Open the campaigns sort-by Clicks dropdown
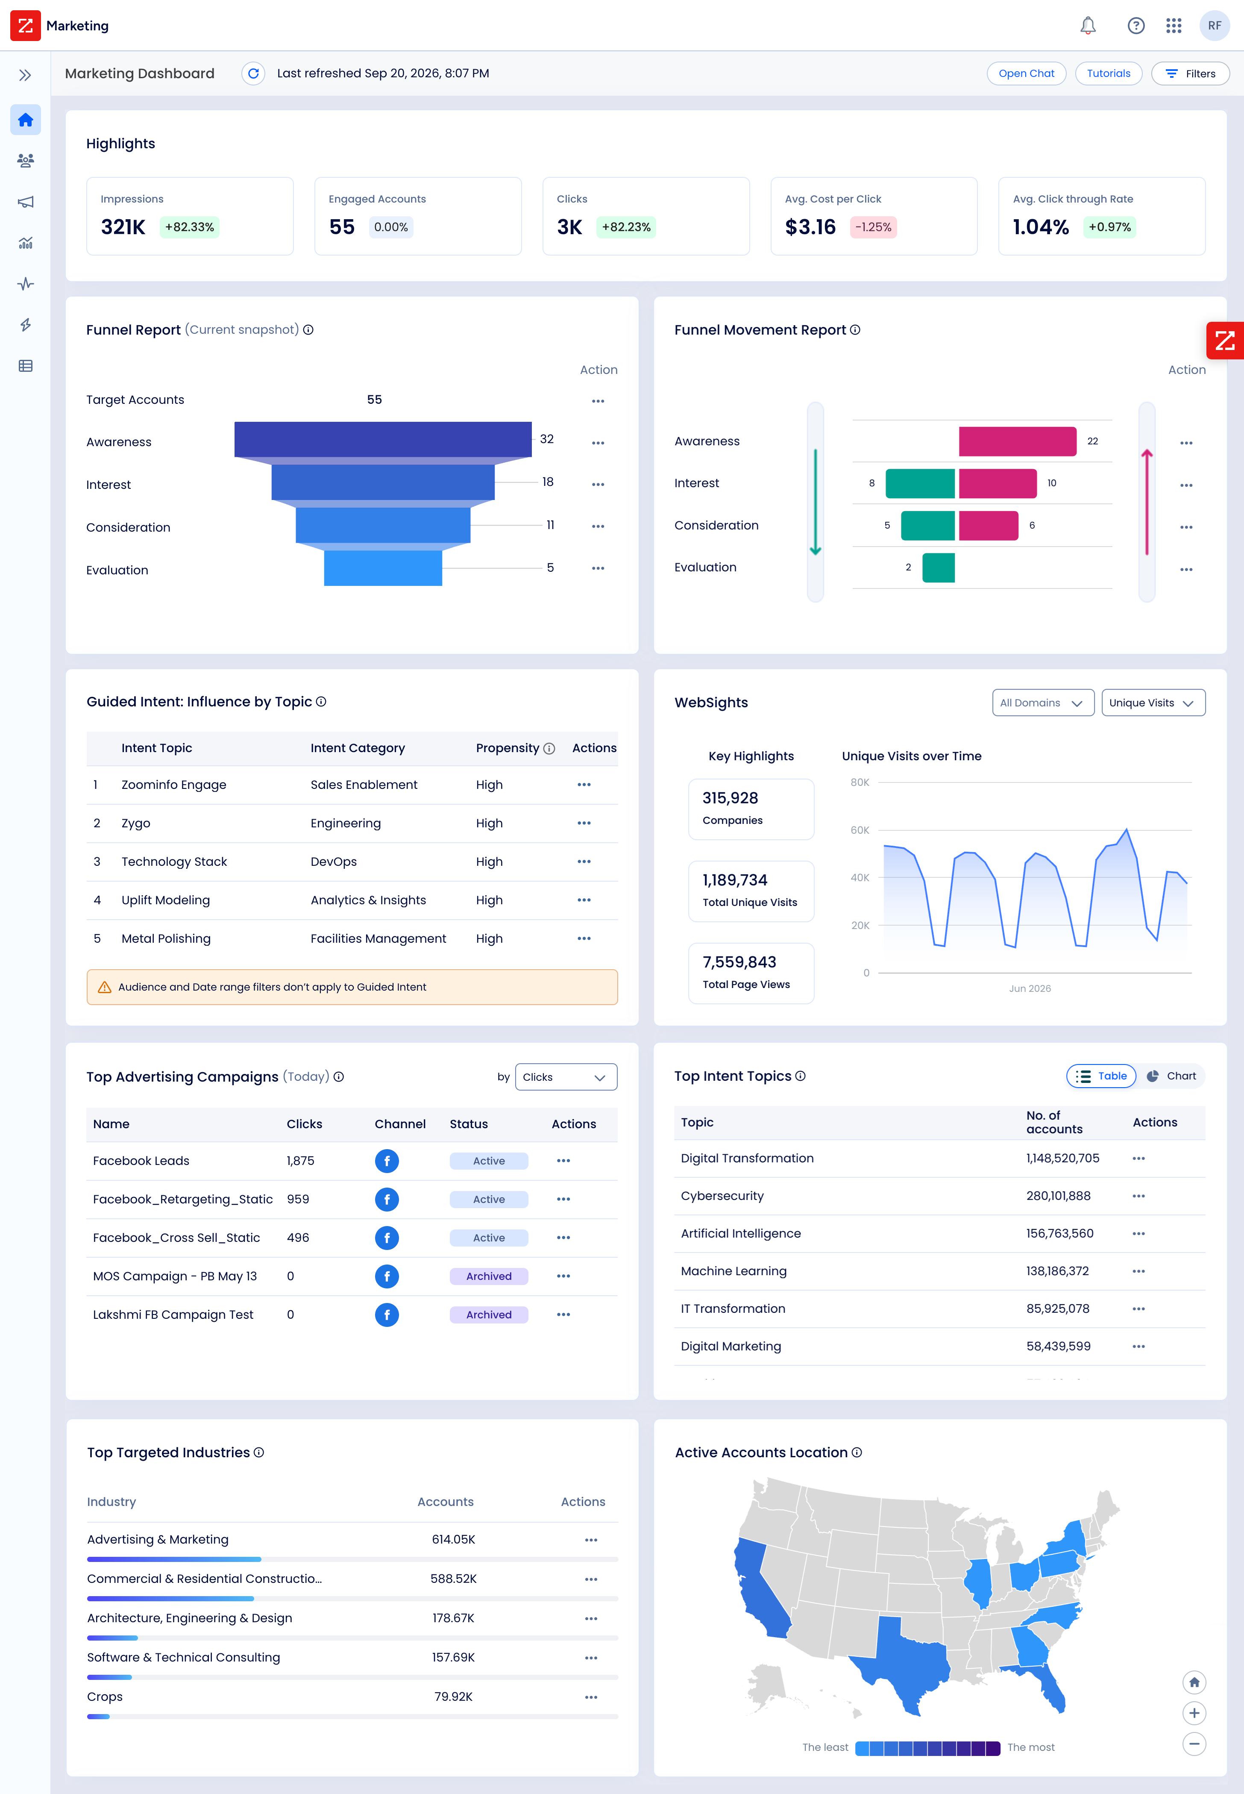Screen dimensions: 1244x1794 point(566,1077)
